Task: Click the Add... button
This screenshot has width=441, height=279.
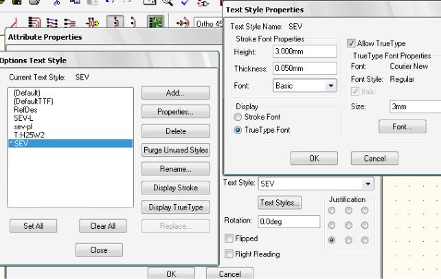Action: (x=175, y=93)
